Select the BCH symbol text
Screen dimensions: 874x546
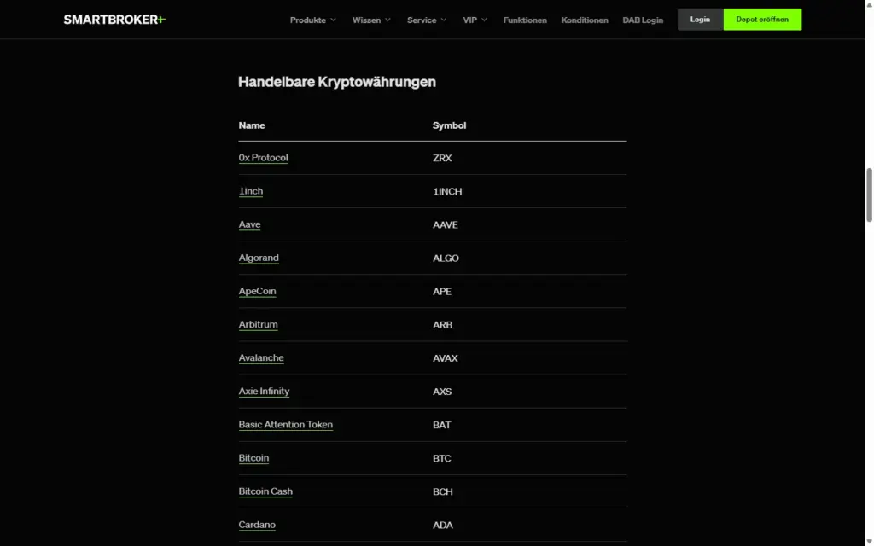point(443,492)
